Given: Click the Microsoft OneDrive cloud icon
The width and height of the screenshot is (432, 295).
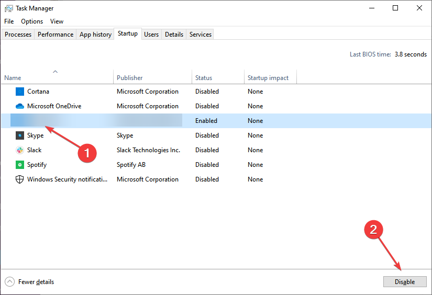Looking at the screenshot, I should click(19, 106).
